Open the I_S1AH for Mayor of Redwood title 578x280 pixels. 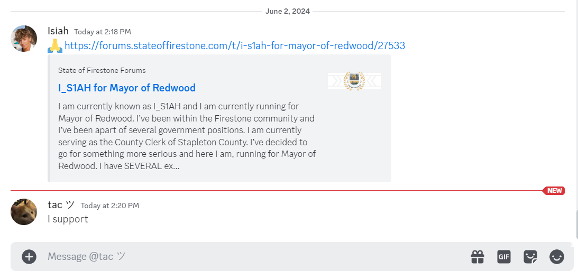pos(127,88)
